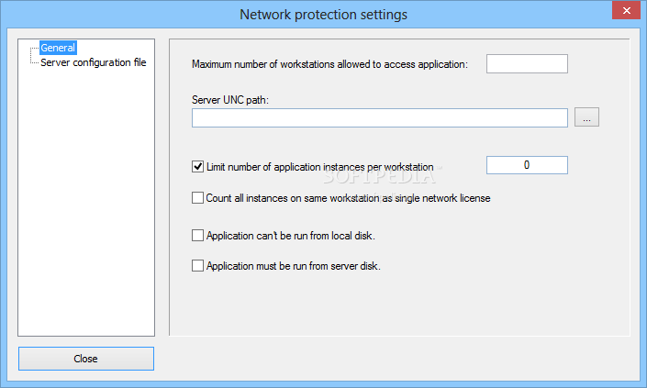Open the Server configuration file section
Image resolution: width=647 pixels, height=388 pixels.
tap(94, 62)
